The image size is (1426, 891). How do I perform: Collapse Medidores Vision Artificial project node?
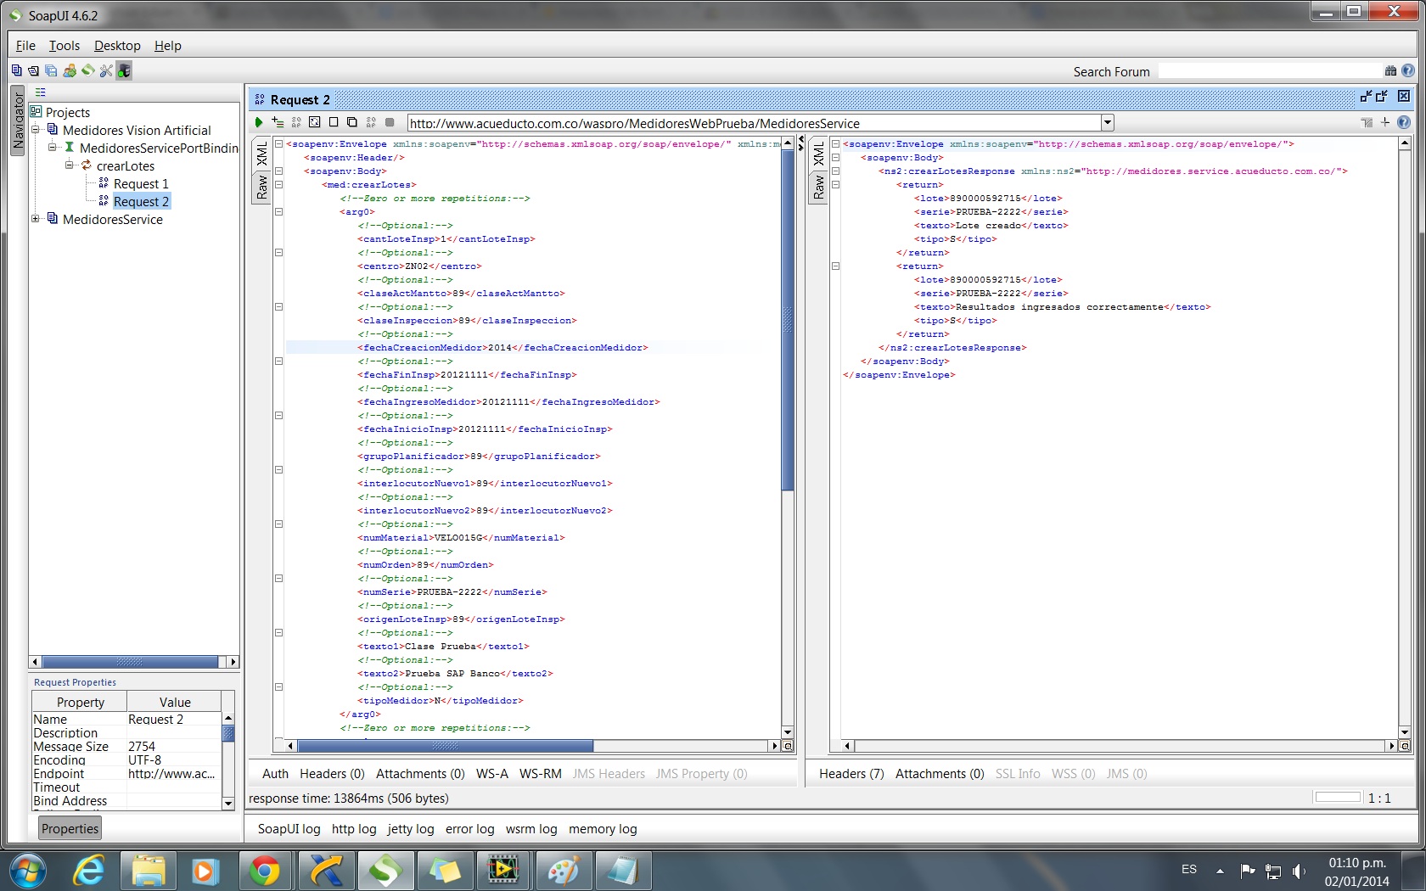36,130
